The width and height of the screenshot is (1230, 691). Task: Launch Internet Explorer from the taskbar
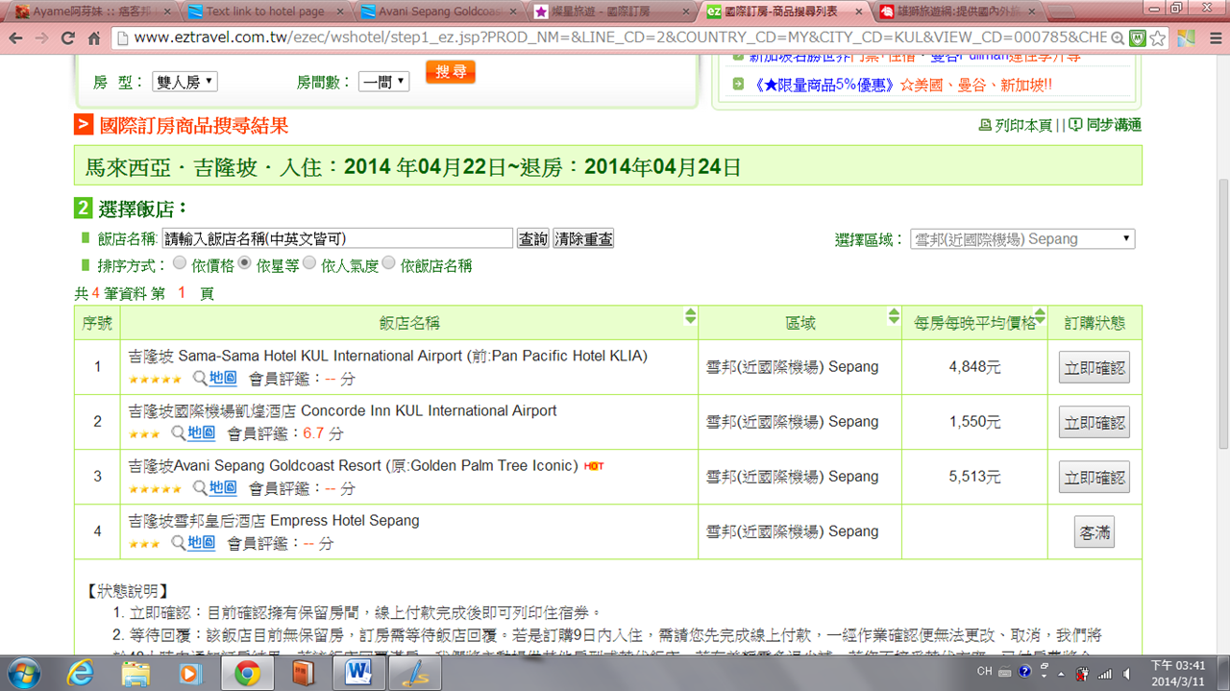[81, 674]
